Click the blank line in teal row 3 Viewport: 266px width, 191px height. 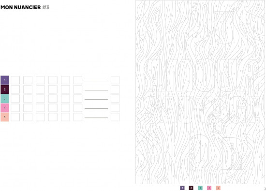96,99
